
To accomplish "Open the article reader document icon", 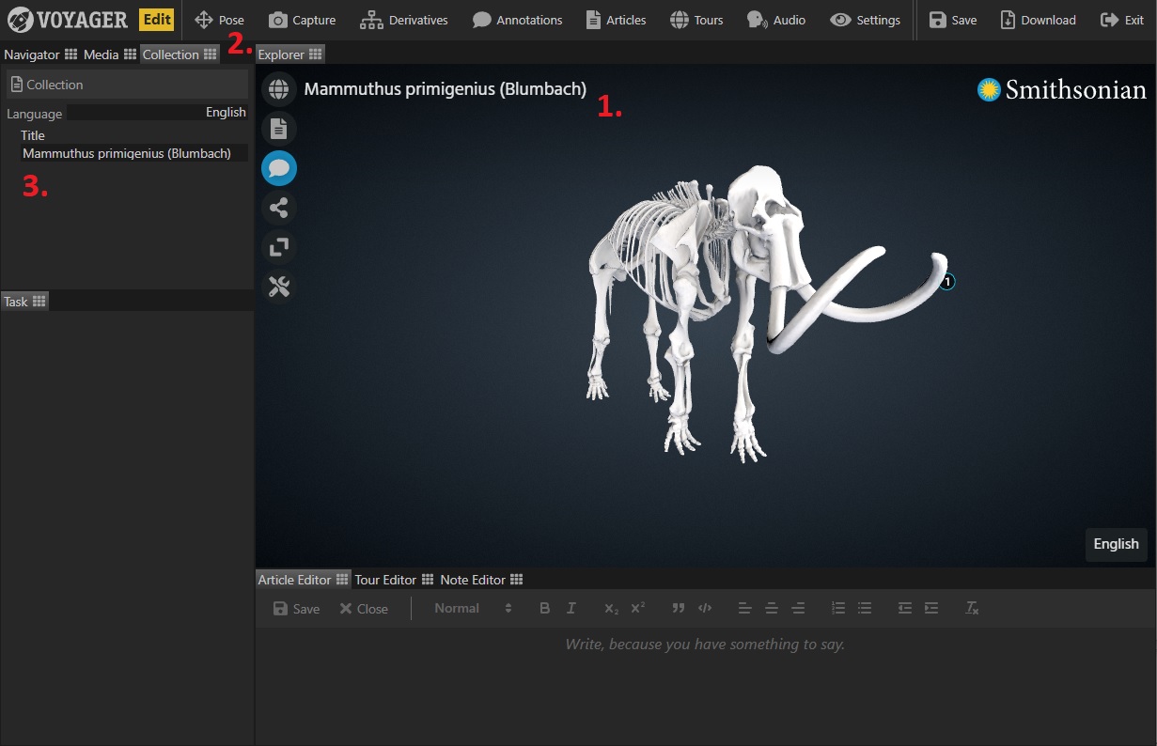I will (x=278, y=129).
